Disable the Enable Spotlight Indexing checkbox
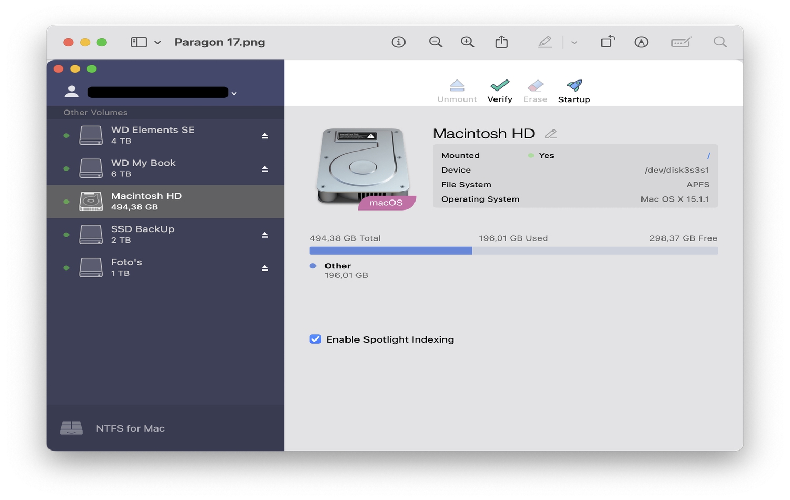This screenshot has width=790, height=500. click(x=315, y=339)
